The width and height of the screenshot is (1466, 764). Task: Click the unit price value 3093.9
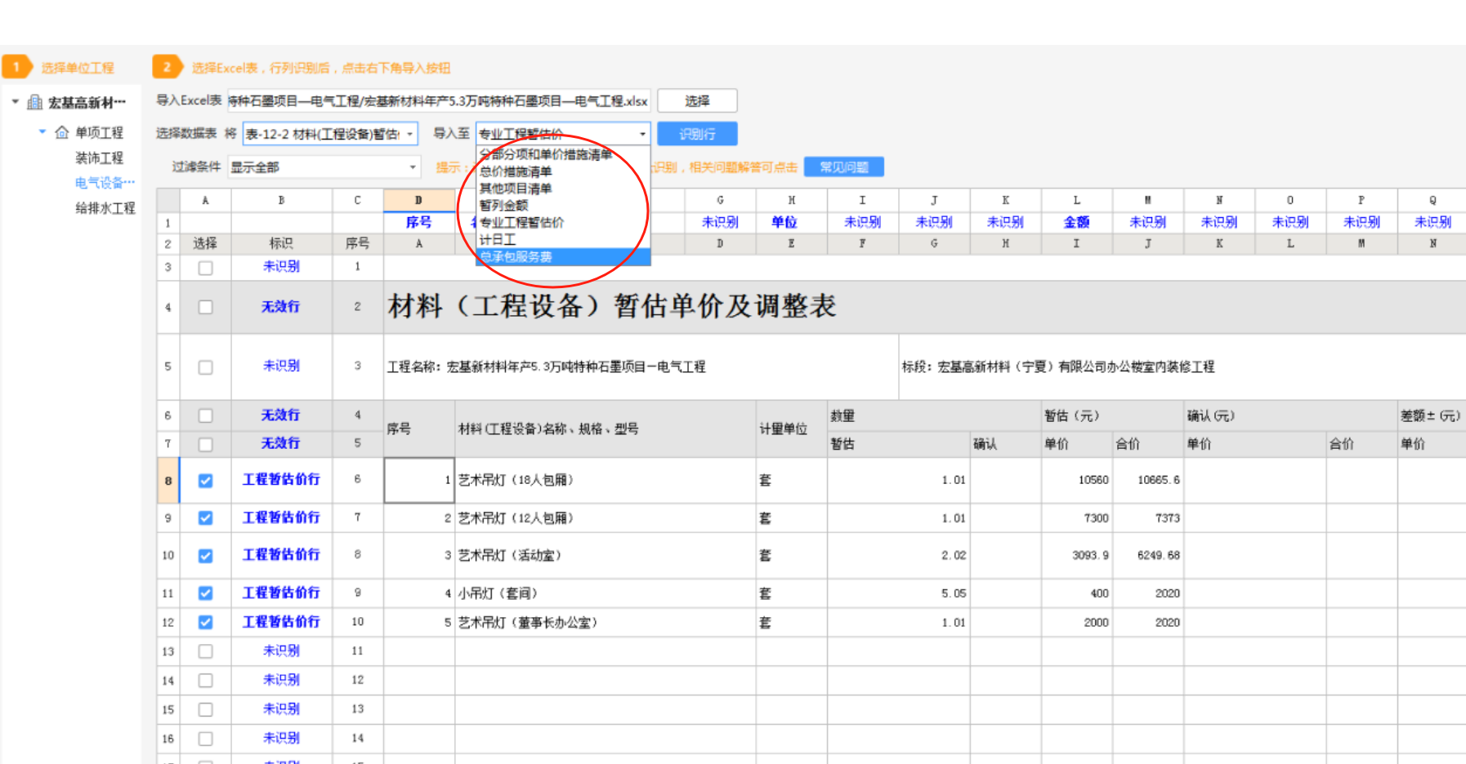(x=1091, y=555)
